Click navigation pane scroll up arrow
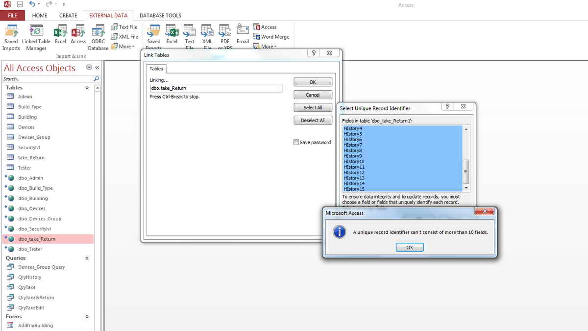 pyautogui.click(x=98, y=88)
